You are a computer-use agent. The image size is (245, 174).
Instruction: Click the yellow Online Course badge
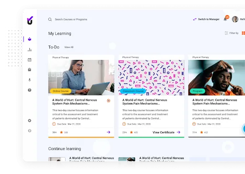coord(60,91)
